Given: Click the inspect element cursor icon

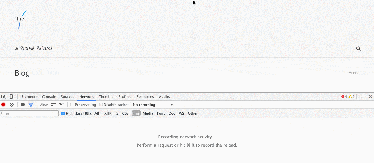Looking at the screenshot, I should [4, 97].
